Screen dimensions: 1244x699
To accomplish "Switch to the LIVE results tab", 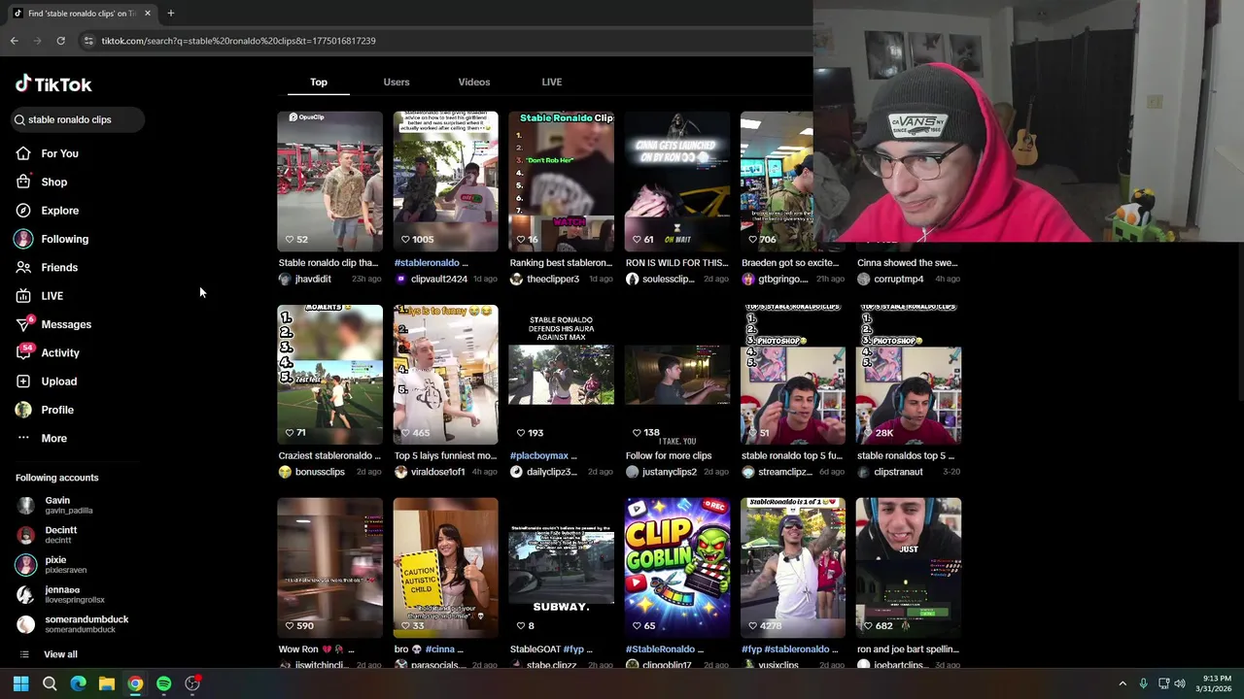I will 552,82.
